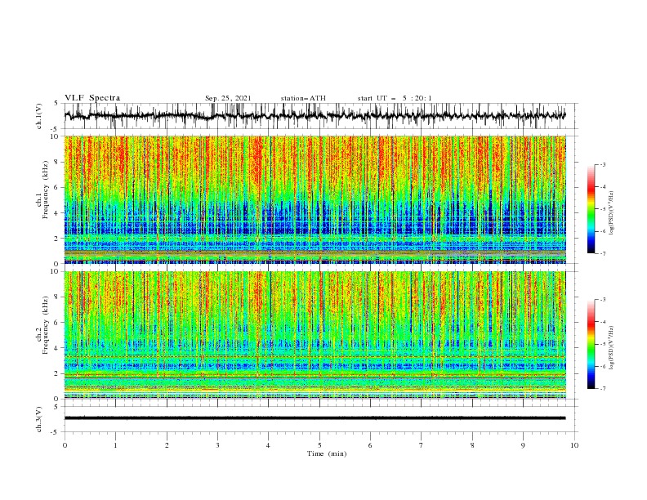Click the "-4" tick on ch.2 color bar
Screen dimensions: 647x500
click(x=603, y=322)
